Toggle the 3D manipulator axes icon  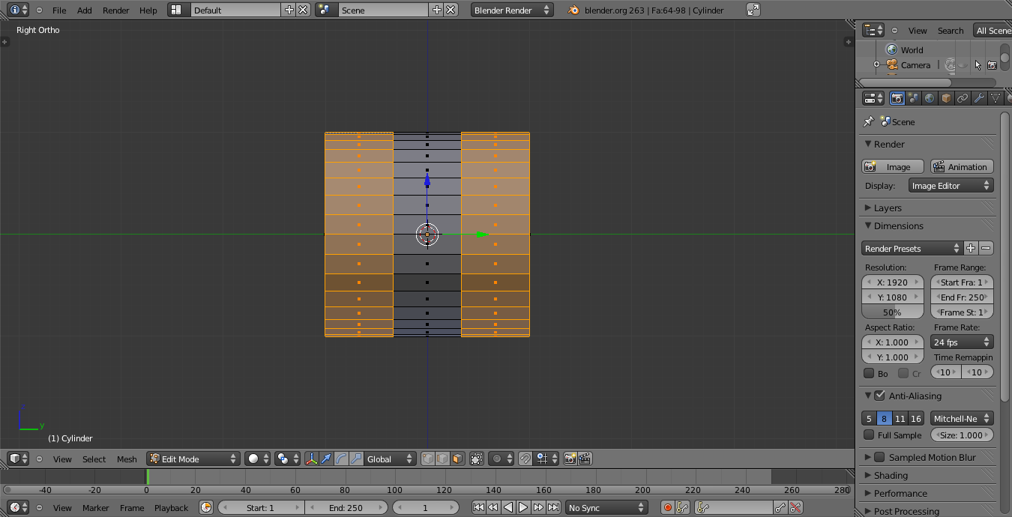click(x=311, y=459)
